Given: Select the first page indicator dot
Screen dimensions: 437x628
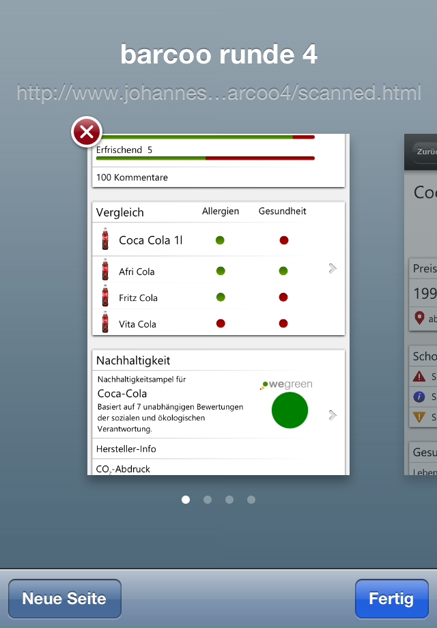Looking at the screenshot, I should tap(186, 500).
